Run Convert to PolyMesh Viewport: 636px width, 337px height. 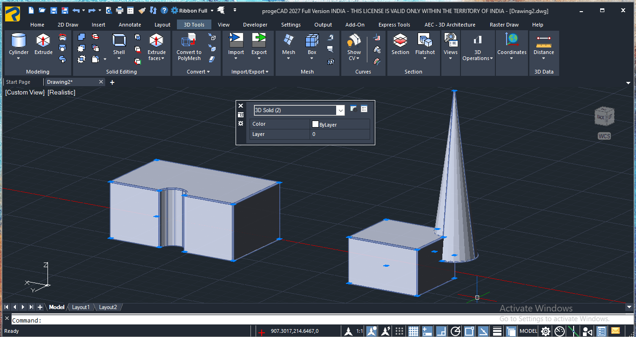pyautogui.click(x=189, y=47)
